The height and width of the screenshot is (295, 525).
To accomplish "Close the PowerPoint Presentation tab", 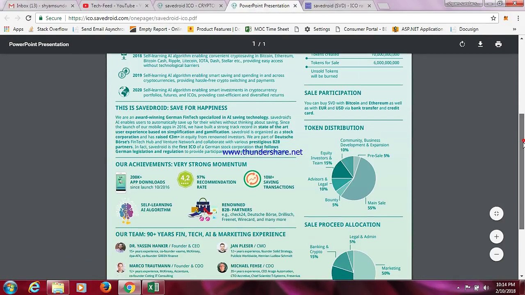I will [x=295, y=6].
